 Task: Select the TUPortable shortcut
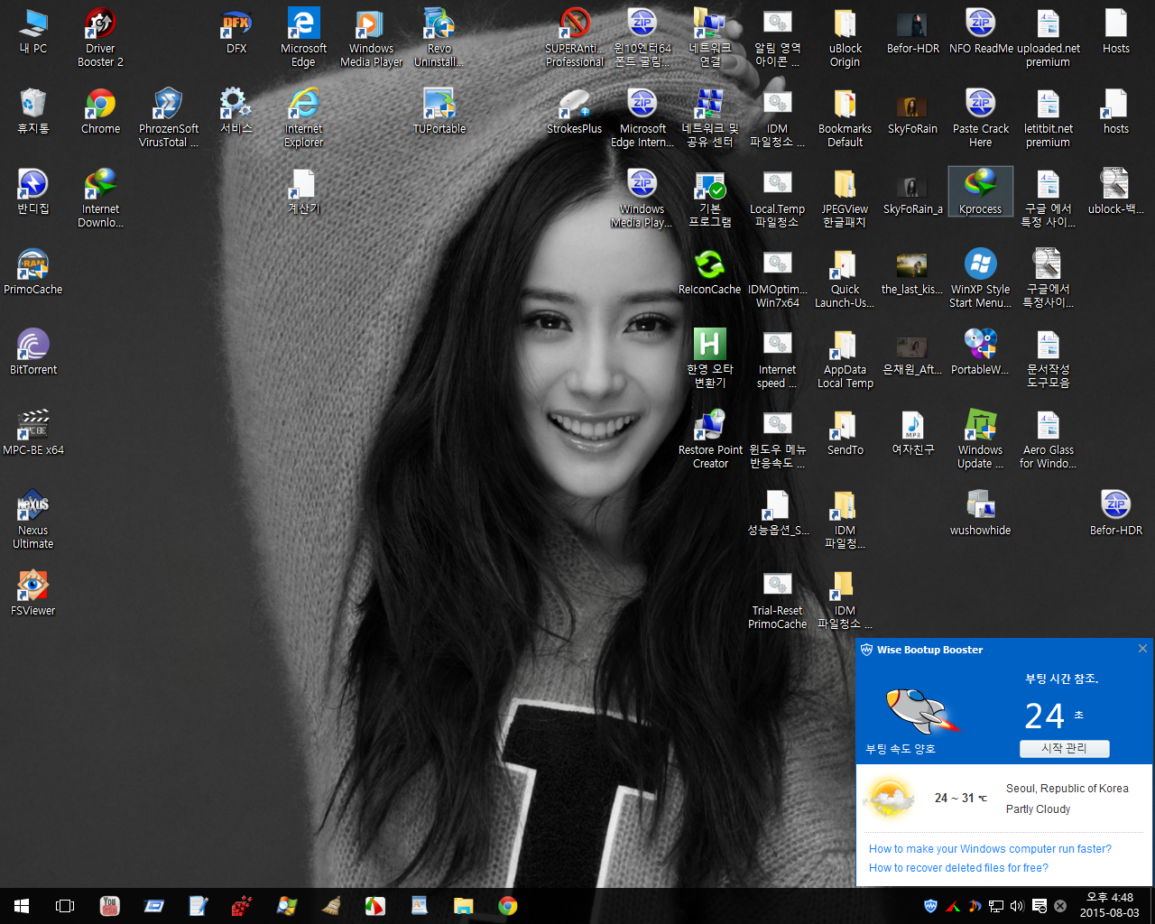[x=439, y=112]
